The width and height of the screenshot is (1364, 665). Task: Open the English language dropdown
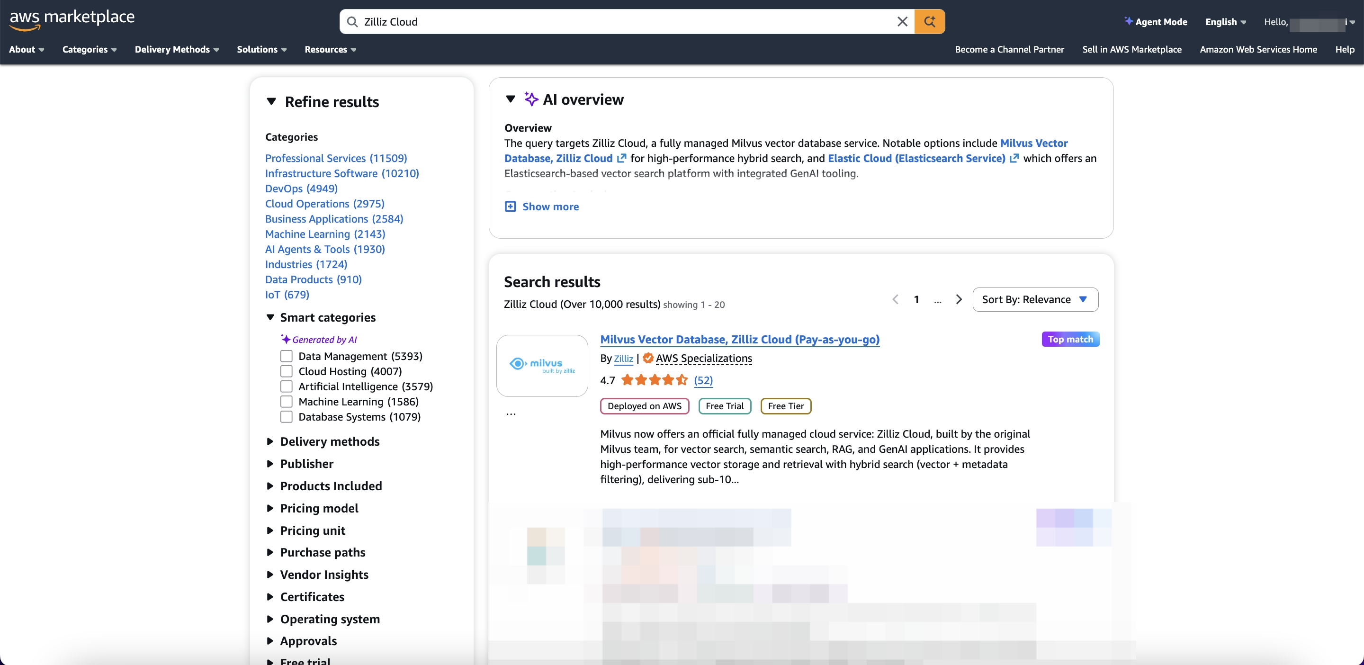pyautogui.click(x=1225, y=22)
